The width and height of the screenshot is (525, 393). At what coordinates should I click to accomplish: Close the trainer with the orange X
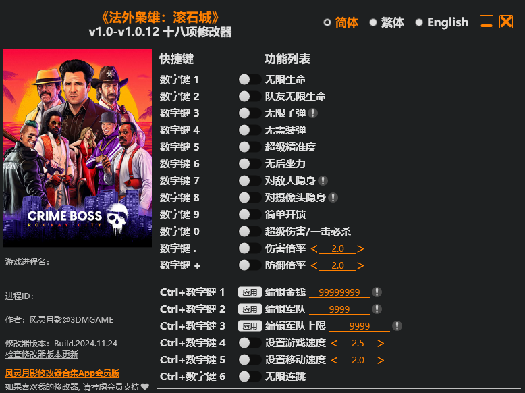click(x=506, y=22)
